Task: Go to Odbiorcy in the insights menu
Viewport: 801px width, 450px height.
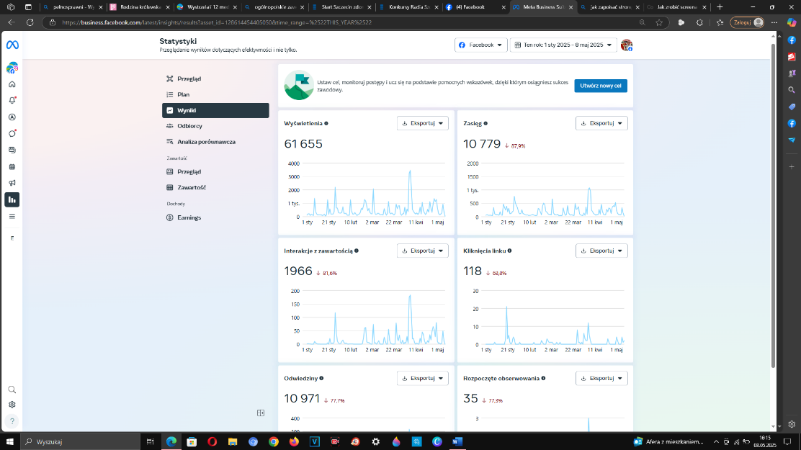Action: [x=189, y=126]
